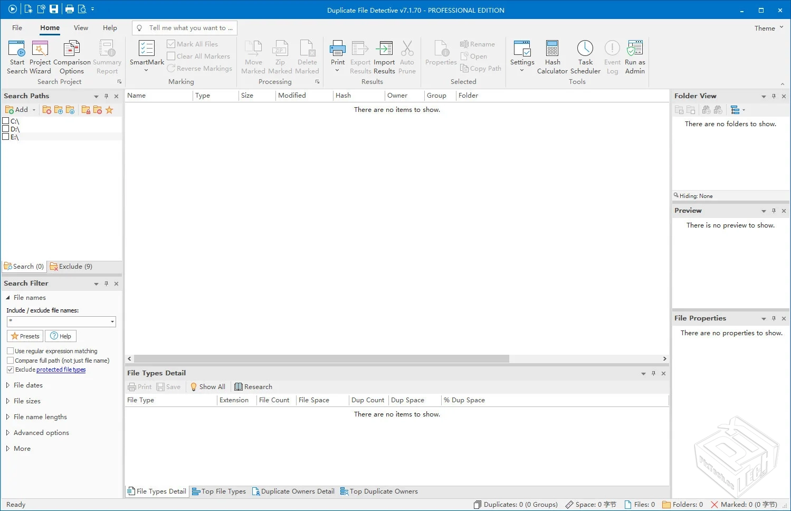The width and height of the screenshot is (791, 511).
Task: Check Compare full path option
Action: [11, 360]
